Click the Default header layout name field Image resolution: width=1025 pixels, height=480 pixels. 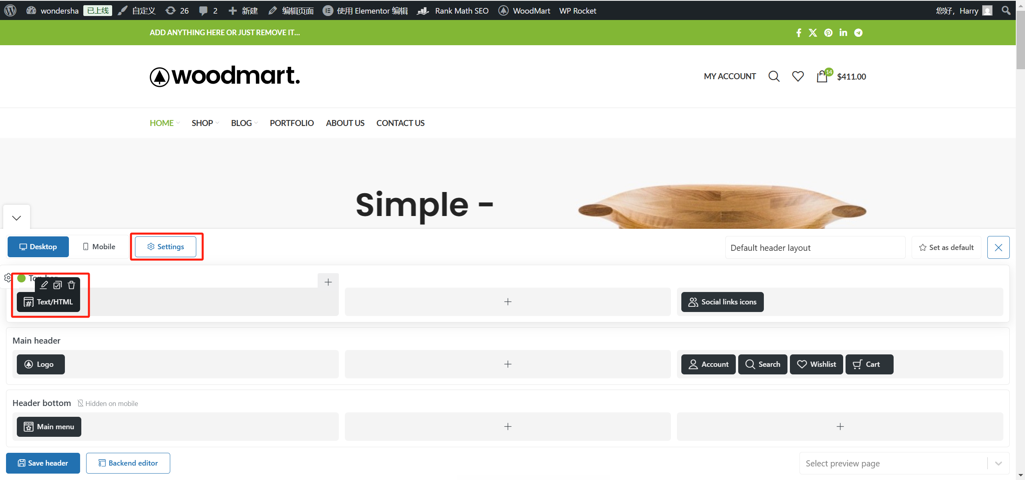(815, 248)
